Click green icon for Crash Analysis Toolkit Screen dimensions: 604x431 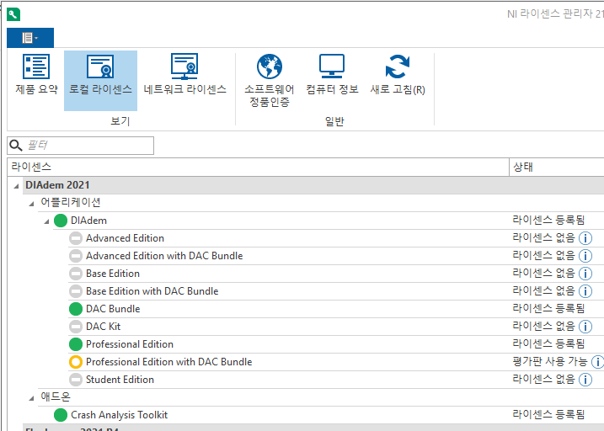pos(61,415)
